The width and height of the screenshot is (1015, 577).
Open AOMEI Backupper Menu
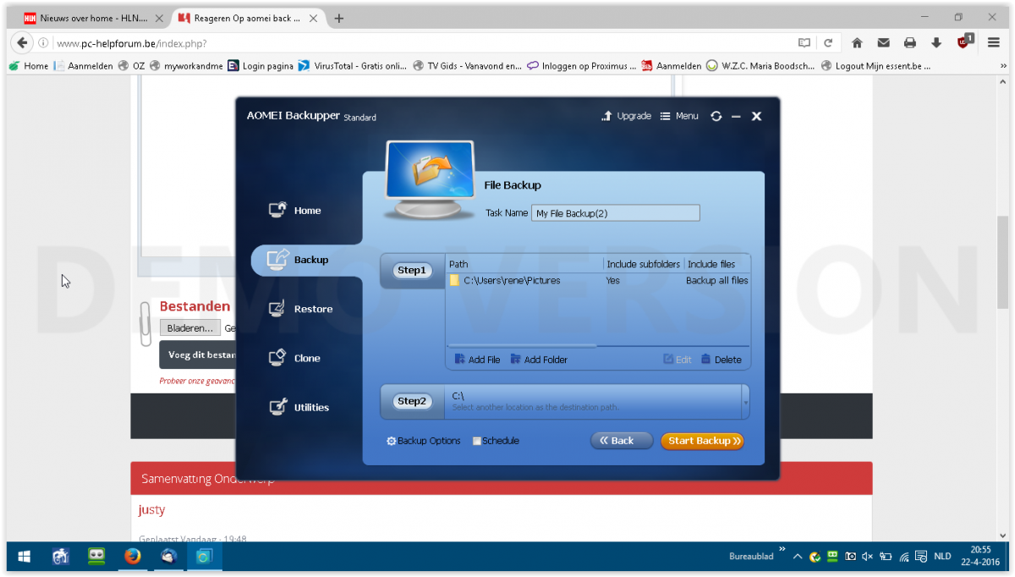(x=679, y=116)
